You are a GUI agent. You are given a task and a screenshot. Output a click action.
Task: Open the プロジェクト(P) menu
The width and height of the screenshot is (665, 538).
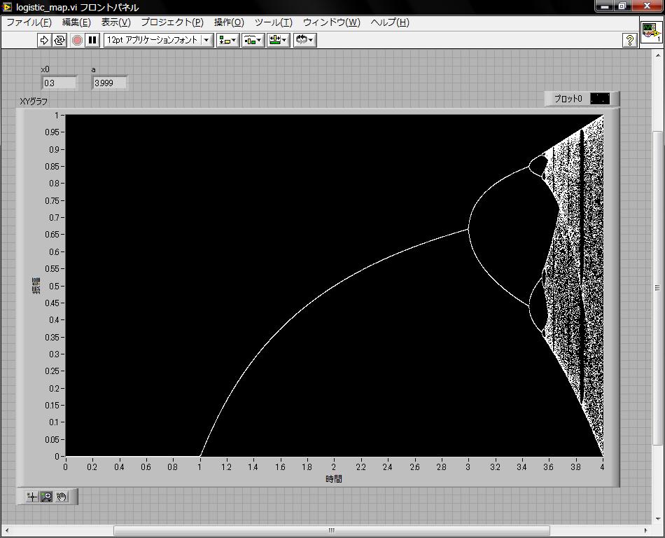point(172,22)
